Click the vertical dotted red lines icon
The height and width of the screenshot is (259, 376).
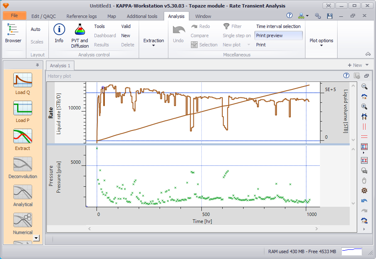pyautogui.click(x=364, y=127)
